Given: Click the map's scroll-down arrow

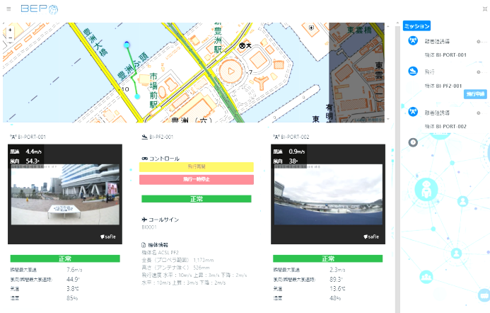Looking at the screenshot, I should [388, 119].
